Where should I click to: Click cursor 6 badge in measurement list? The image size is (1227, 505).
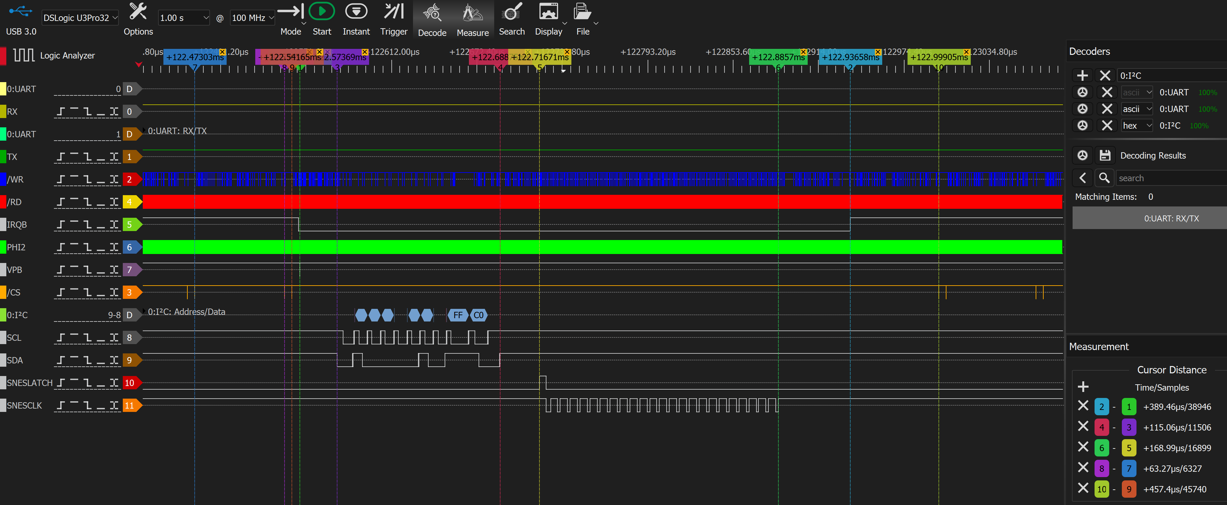click(1101, 447)
